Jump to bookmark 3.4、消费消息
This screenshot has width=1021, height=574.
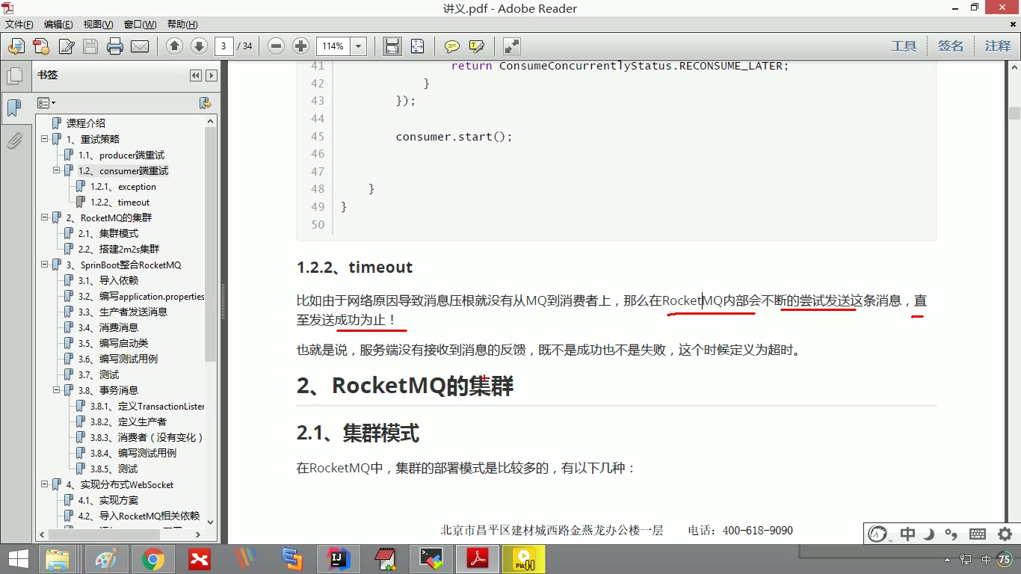click(108, 327)
